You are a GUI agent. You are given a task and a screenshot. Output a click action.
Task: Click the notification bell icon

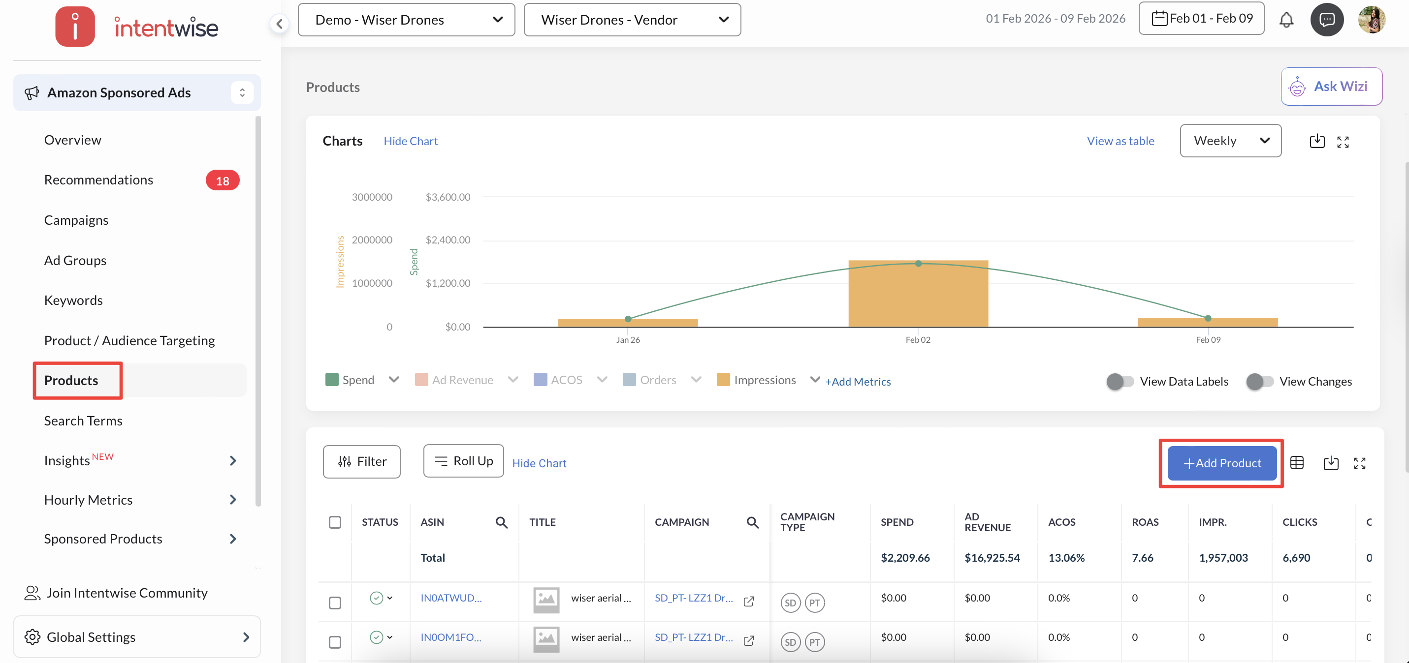tap(1286, 20)
